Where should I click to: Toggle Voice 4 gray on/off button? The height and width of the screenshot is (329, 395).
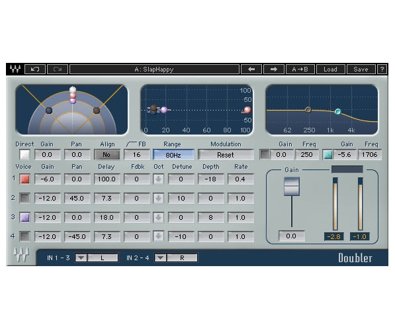click(x=24, y=237)
